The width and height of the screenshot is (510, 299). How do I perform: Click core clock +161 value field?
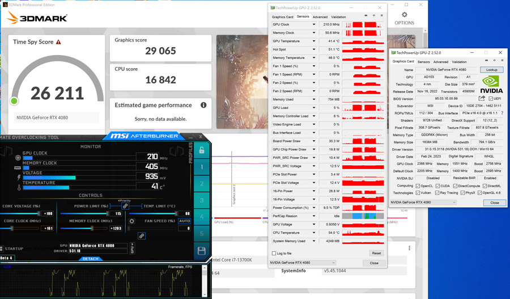point(48,228)
